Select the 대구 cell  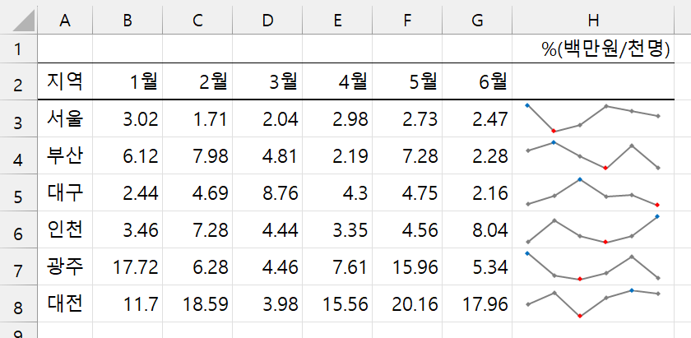(x=65, y=193)
